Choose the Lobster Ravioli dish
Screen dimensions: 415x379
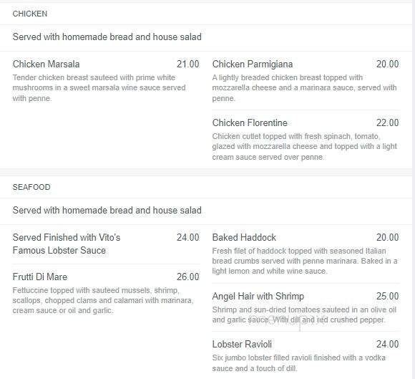pos(242,345)
